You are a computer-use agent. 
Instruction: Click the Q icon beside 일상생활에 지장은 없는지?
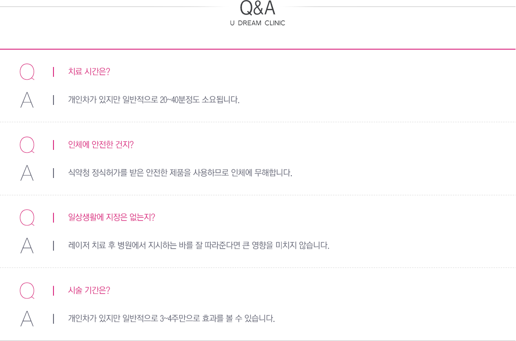coord(27,217)
